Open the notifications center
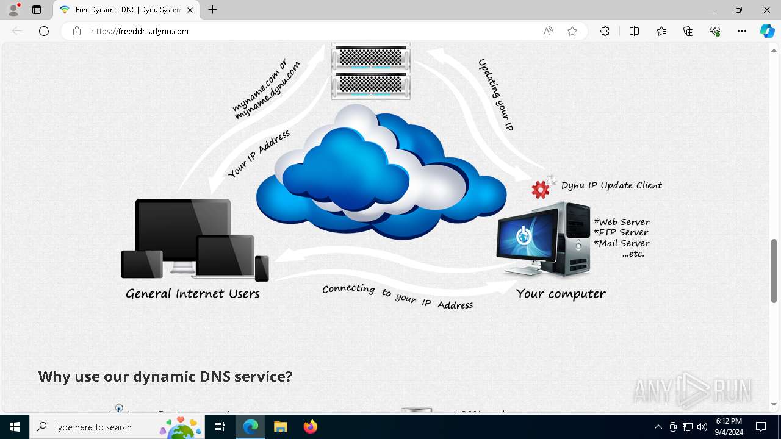The image size is (781, 439). point(761,427)
